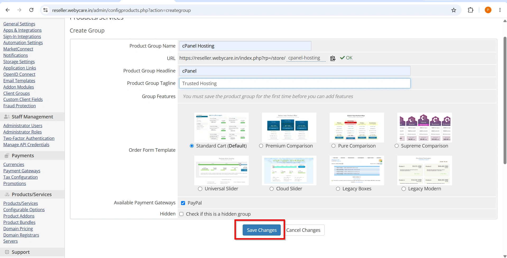
Task: Click Legacy Boxes template thumbnail
Action: pyautogui.click(x=357, y=171)
